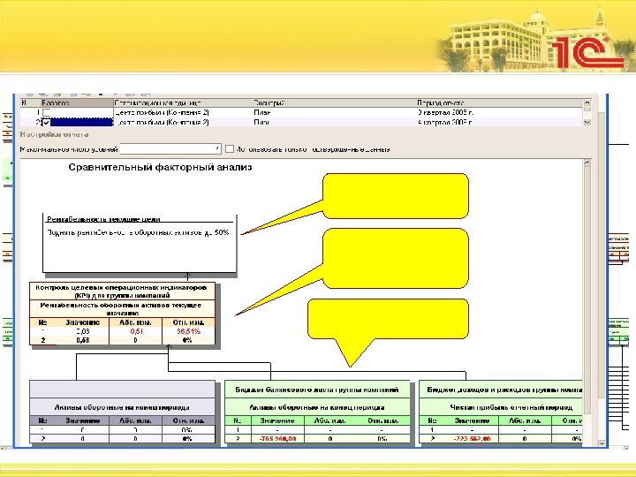Enable 'Использовать только утвержденные данные' checkbox
636x477 pixels.
(x=230, y=149)
